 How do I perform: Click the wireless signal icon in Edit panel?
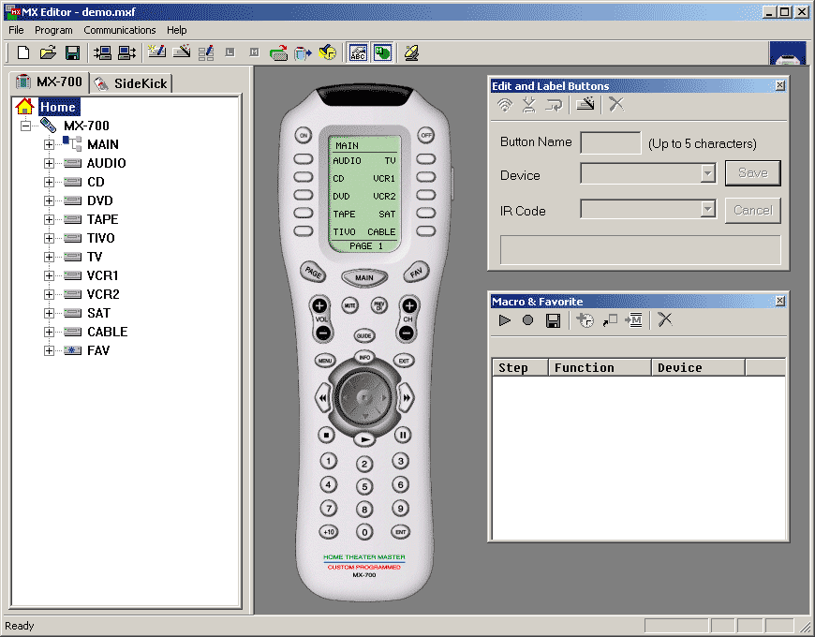(x=505, y=105)
